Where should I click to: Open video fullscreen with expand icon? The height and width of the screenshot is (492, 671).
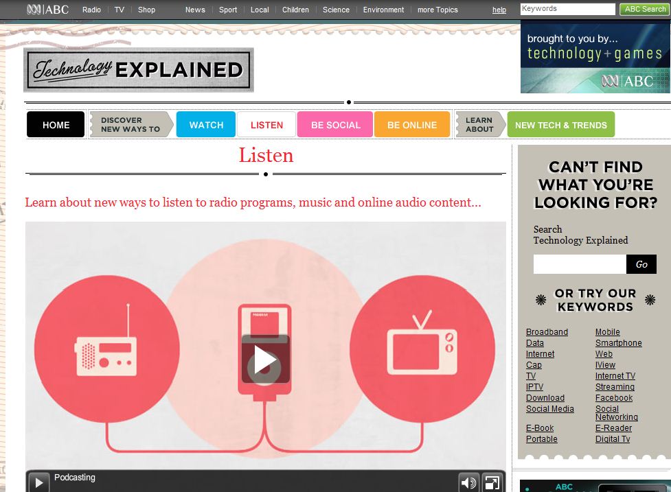pos(492,482)
